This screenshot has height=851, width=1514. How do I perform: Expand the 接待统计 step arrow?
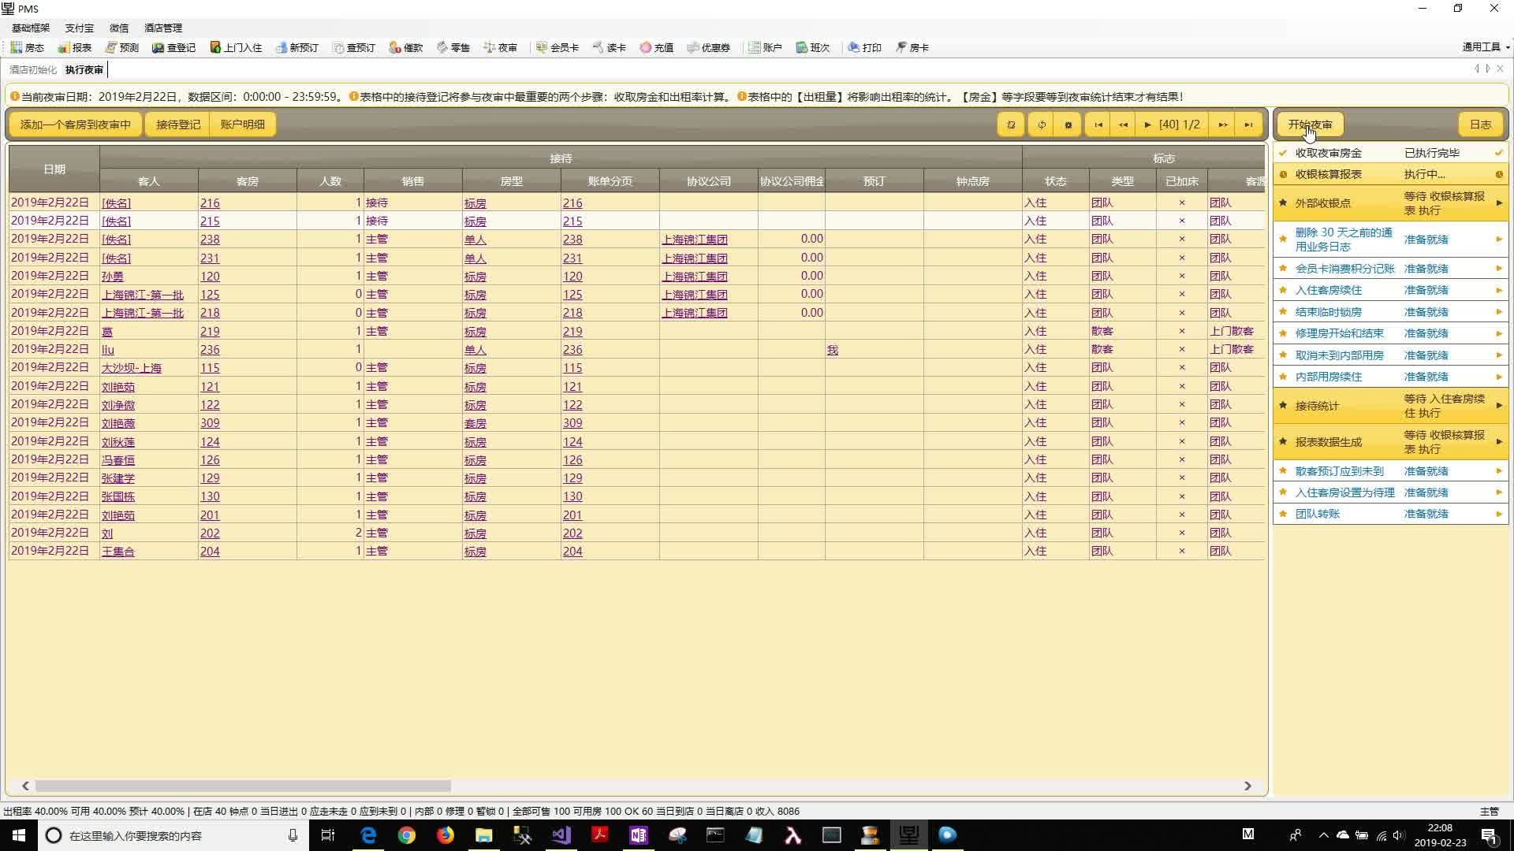(x=1499, y=406)
